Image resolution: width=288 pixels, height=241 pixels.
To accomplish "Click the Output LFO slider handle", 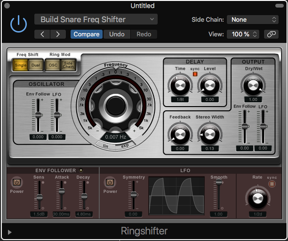I will coord(263,126).
